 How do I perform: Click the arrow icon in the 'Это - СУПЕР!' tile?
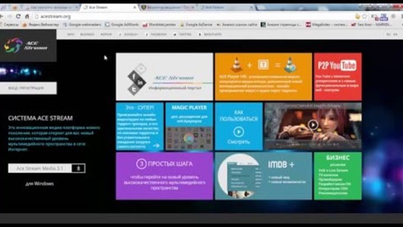(156, 145)
